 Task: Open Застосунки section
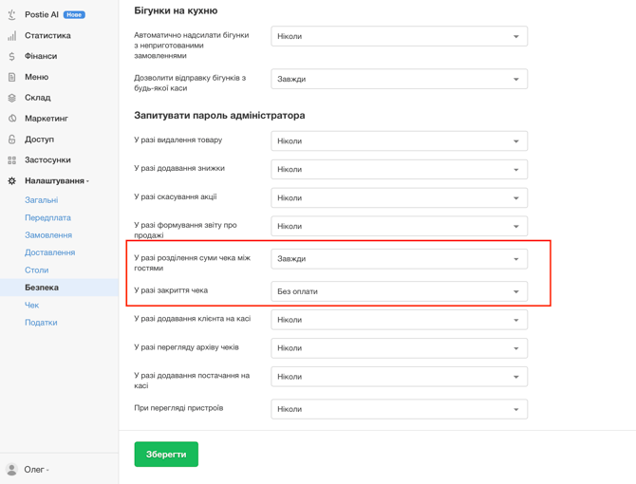tap(47, 160)
